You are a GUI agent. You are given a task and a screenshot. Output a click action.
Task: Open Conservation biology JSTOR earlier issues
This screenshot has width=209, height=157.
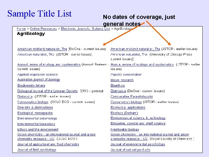(126, 102)
